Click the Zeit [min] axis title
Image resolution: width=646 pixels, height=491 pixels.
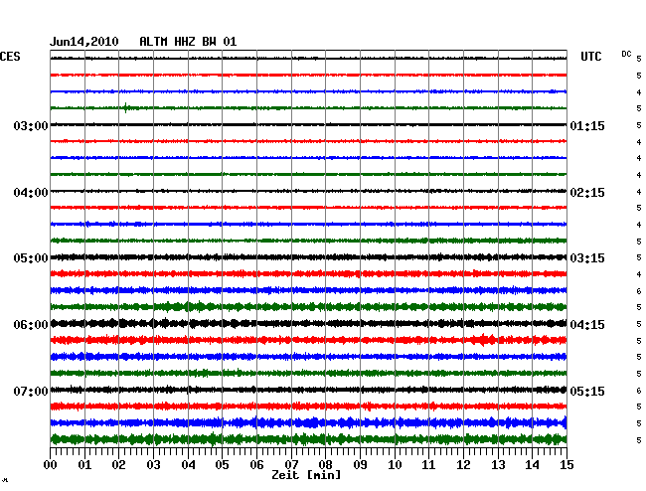click(x=306, y=475)
